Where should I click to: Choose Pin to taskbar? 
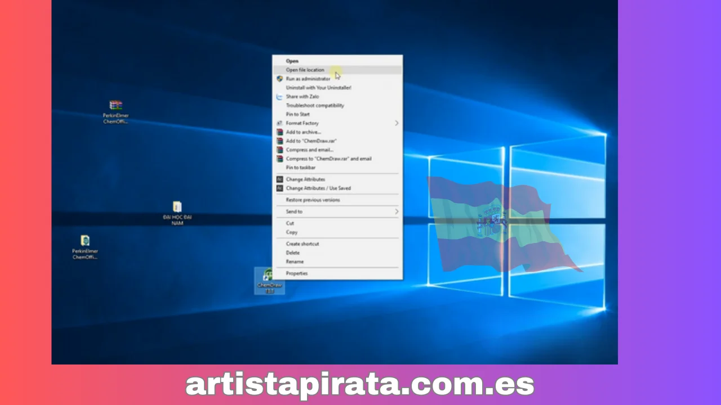pos(337,168)
